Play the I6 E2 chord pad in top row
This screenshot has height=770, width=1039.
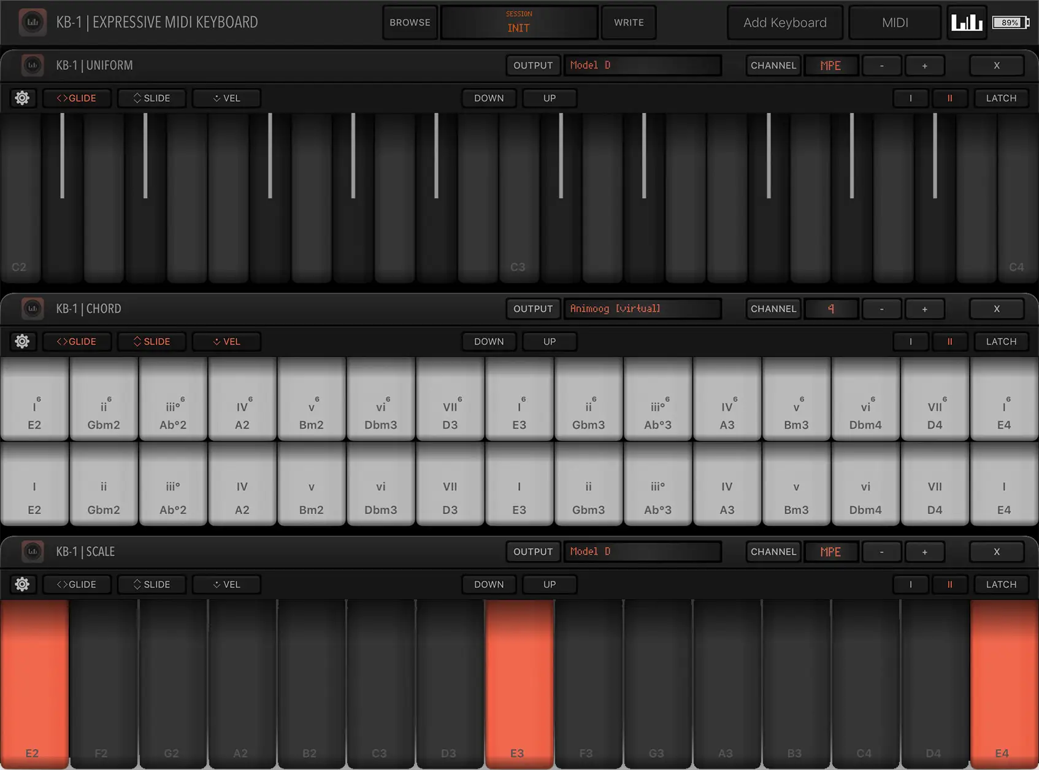pos(34,399)
